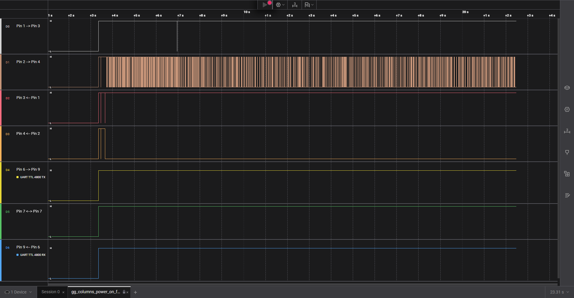This screenshot has width=574, height=298.
Task: Open the Device Settings sidebar panel
Action: point(567,88)
